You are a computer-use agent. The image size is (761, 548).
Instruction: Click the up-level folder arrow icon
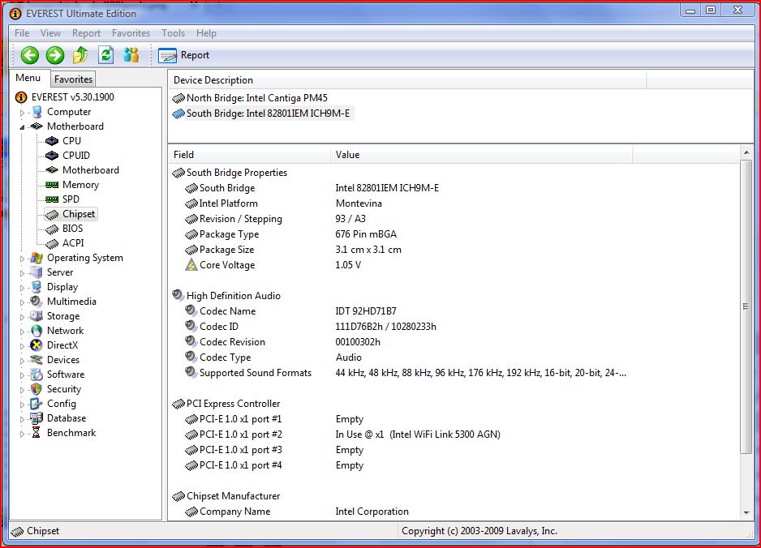pos(80,55)
